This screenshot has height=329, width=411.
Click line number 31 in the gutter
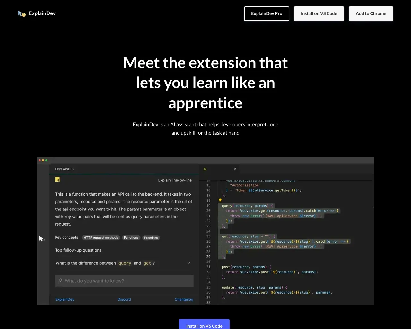pyautogui.click(x=208, y=267)
